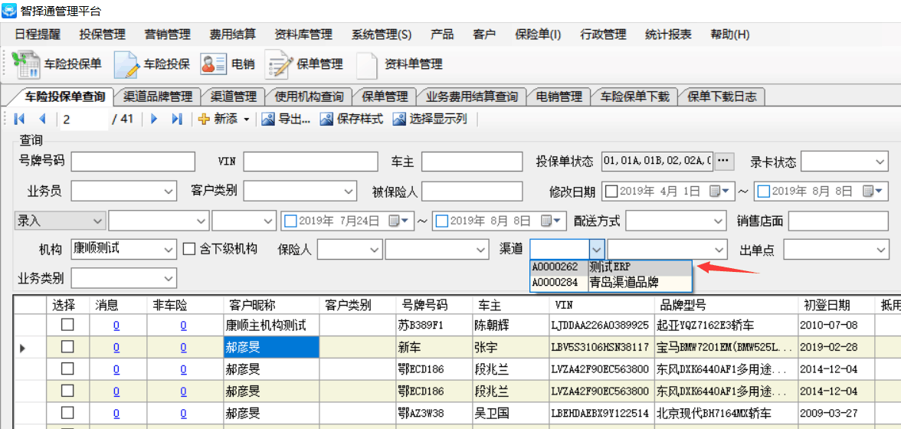Switch to 业务费用结算查询 tab

pyautogui.click(x=472, y=97)
